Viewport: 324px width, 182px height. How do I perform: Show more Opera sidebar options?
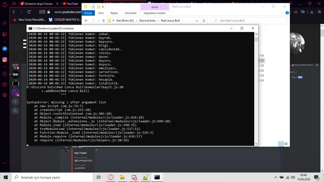coord(4,163)
